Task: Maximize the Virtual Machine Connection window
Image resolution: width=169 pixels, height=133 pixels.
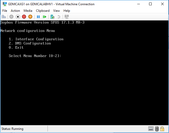Action: tap(150, 4)
